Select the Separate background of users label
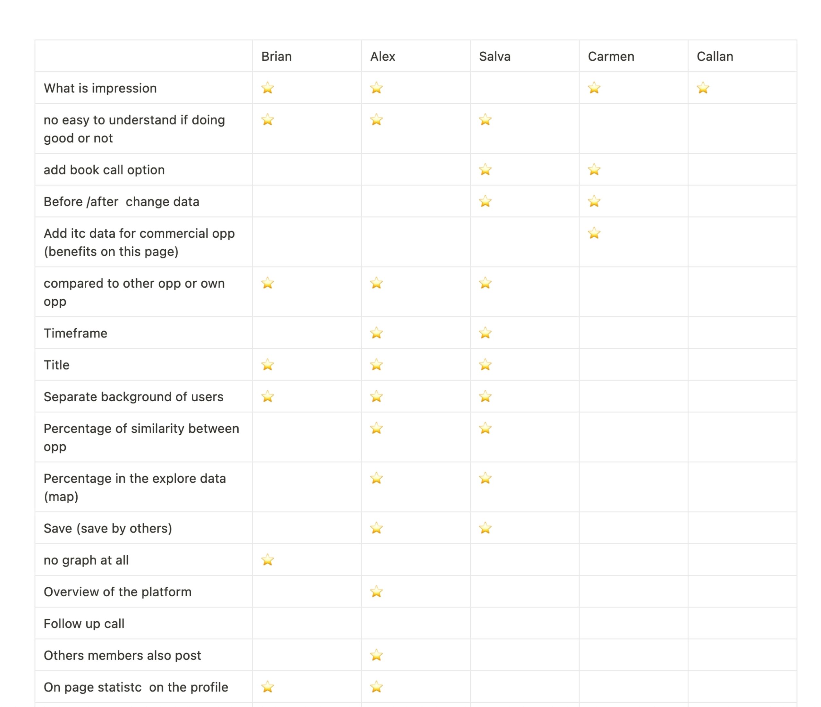821x707 pixels. [133, 396]
